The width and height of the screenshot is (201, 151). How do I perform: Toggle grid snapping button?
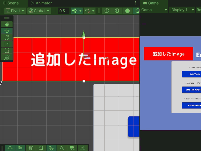tap(74, 11)
